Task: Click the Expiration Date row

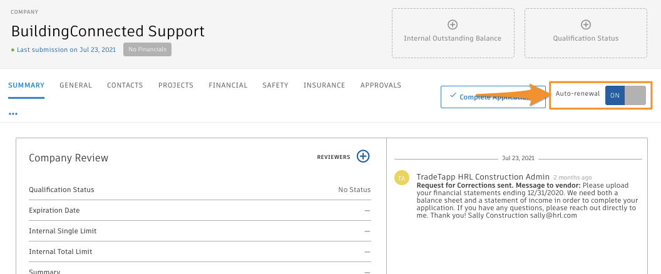Action: pyautogui.click(x=200, y=210)
